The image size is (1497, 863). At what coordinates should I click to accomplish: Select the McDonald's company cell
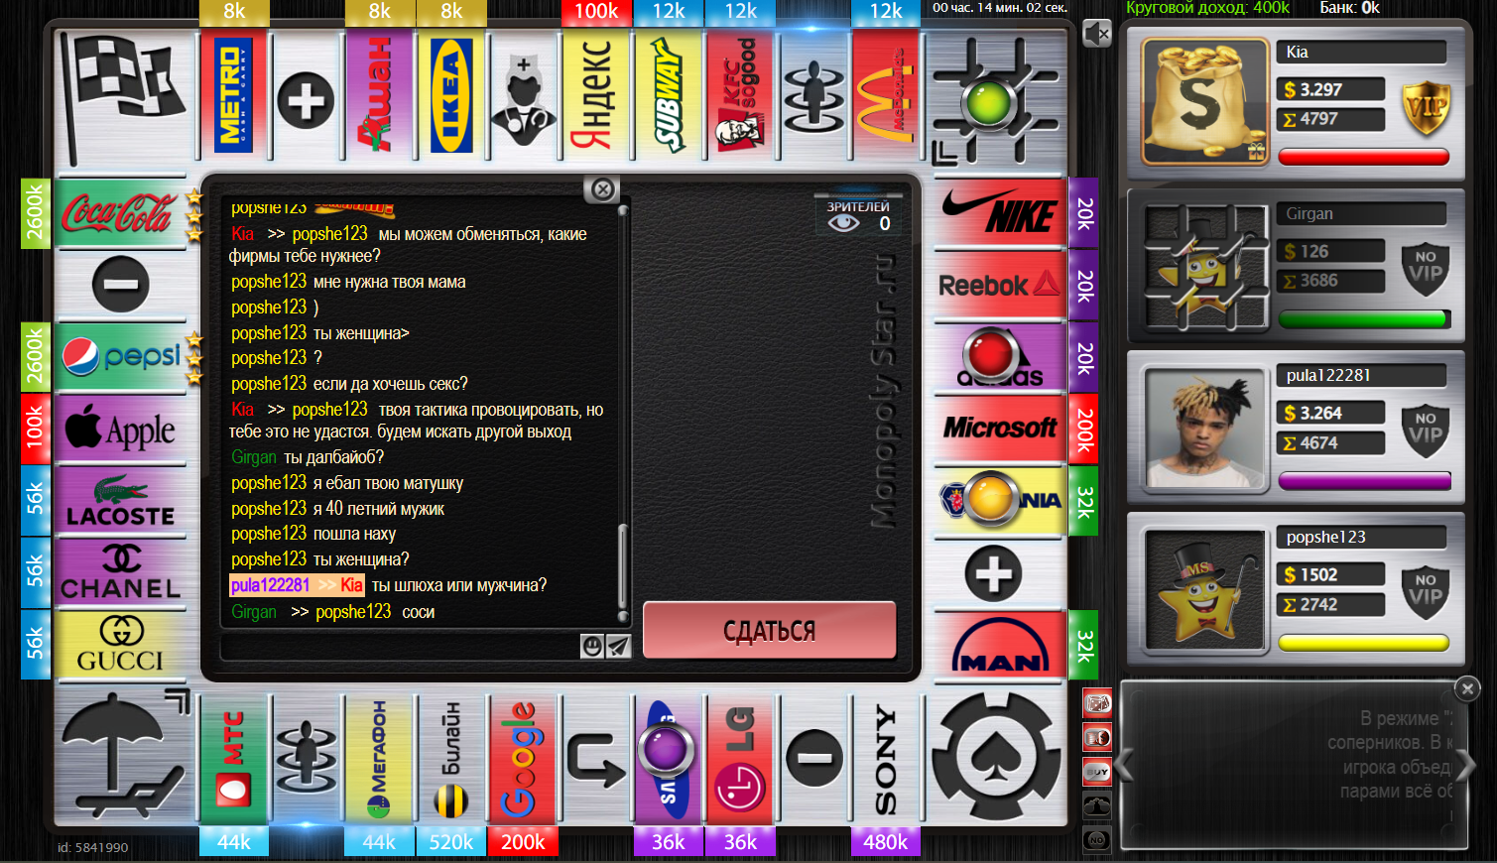point(885,95)
